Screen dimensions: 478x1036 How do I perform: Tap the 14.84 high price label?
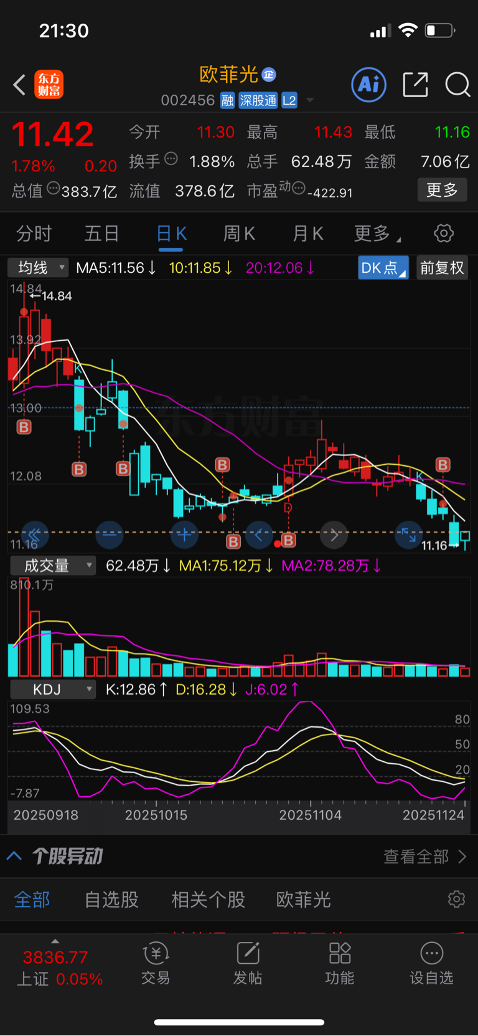pyautogui.click(x=57, y=296)
